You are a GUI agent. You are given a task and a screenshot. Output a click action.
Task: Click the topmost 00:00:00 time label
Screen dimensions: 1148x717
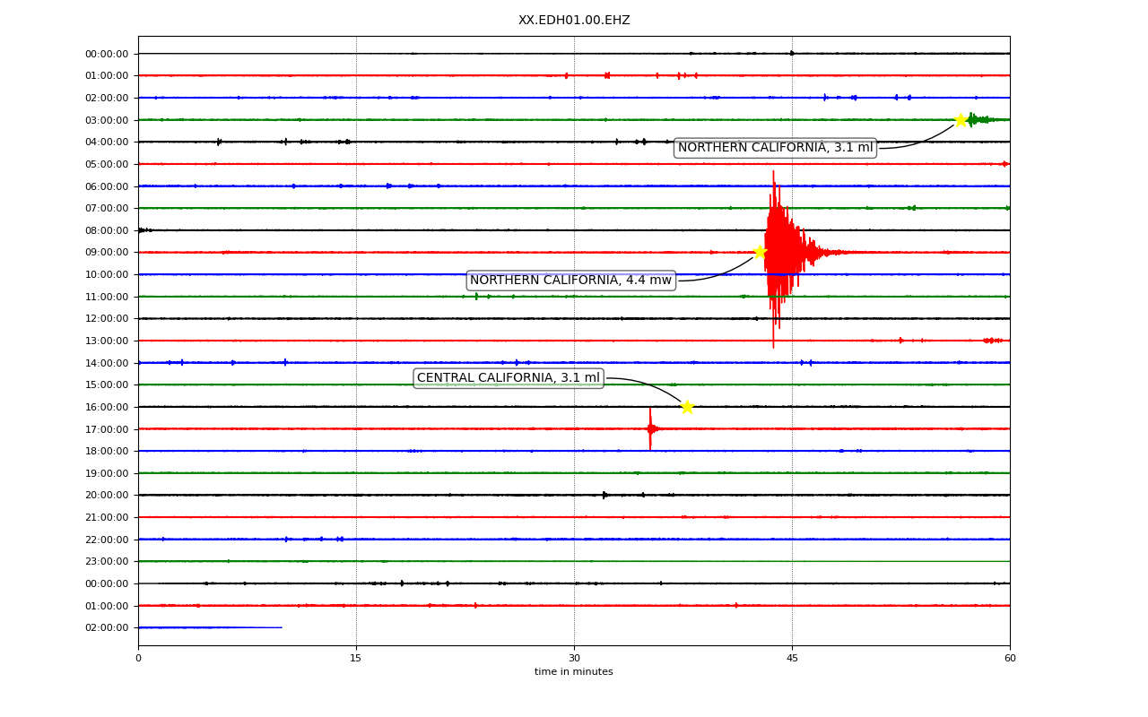coord(107,54)
